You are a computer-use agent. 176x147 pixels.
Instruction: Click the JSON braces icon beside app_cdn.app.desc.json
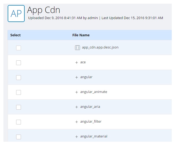(77, 48)
